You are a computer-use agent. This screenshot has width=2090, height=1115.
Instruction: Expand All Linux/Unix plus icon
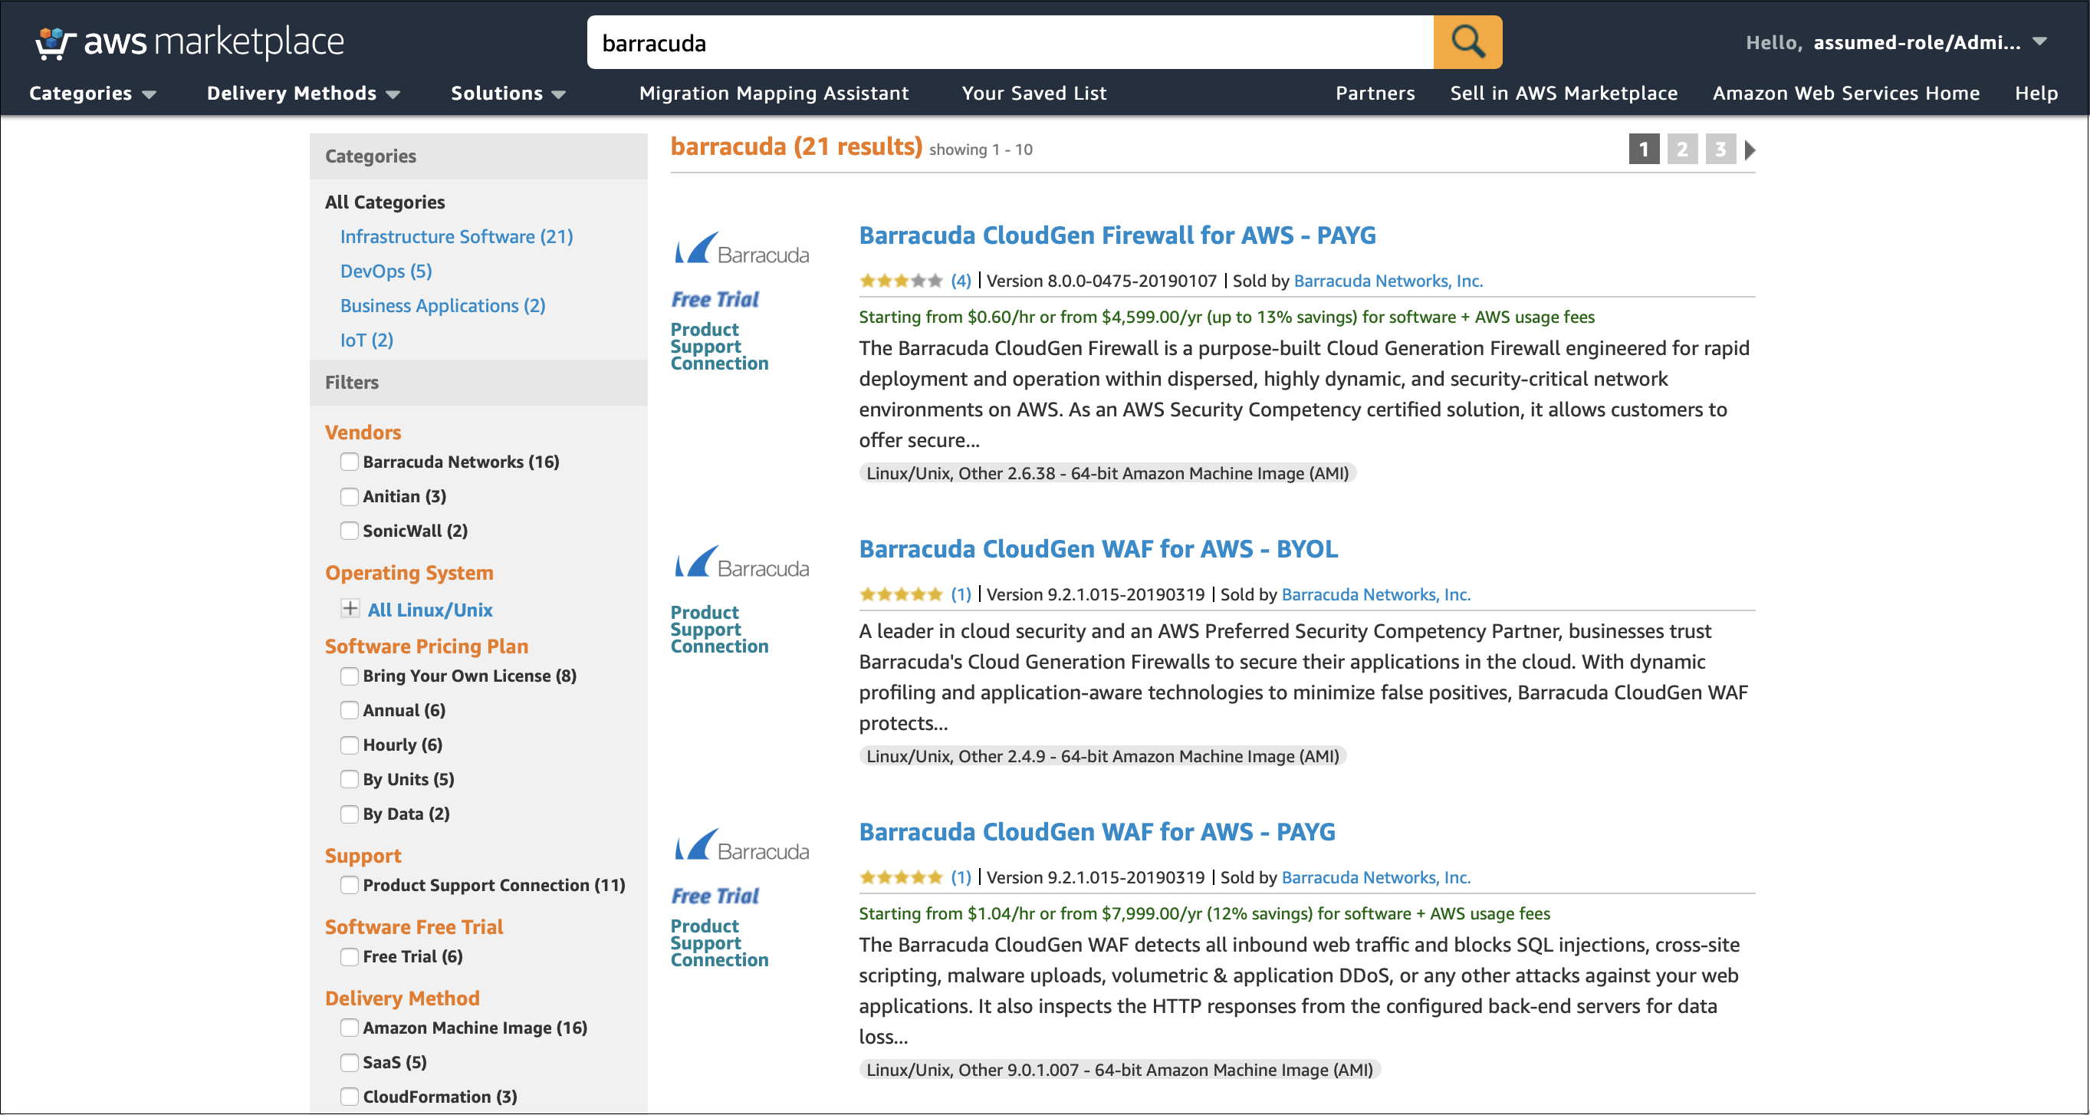[350, 609]
